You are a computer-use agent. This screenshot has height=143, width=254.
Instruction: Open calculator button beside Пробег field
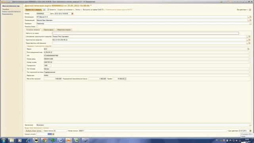pos(125,79)
